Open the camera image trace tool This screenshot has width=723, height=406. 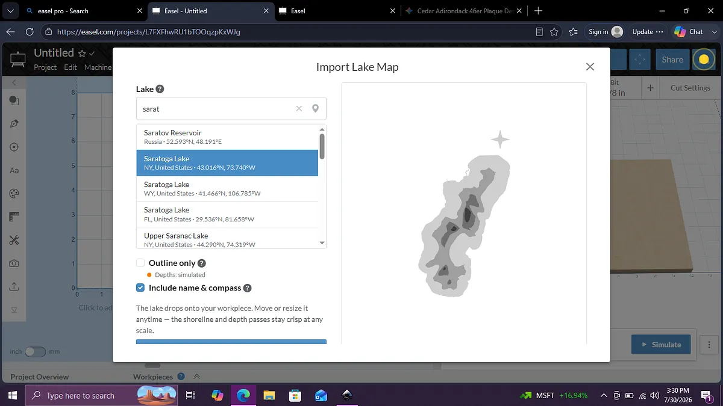coord(14,263)
